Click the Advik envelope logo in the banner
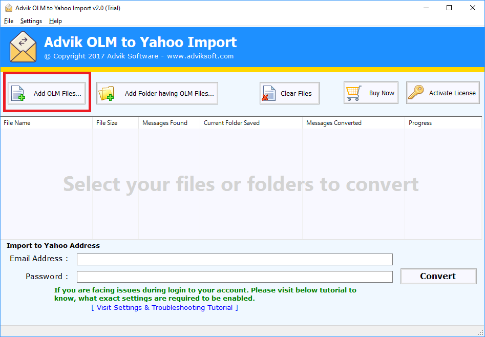This screenshot has height=337, width=485. (23, 47)
